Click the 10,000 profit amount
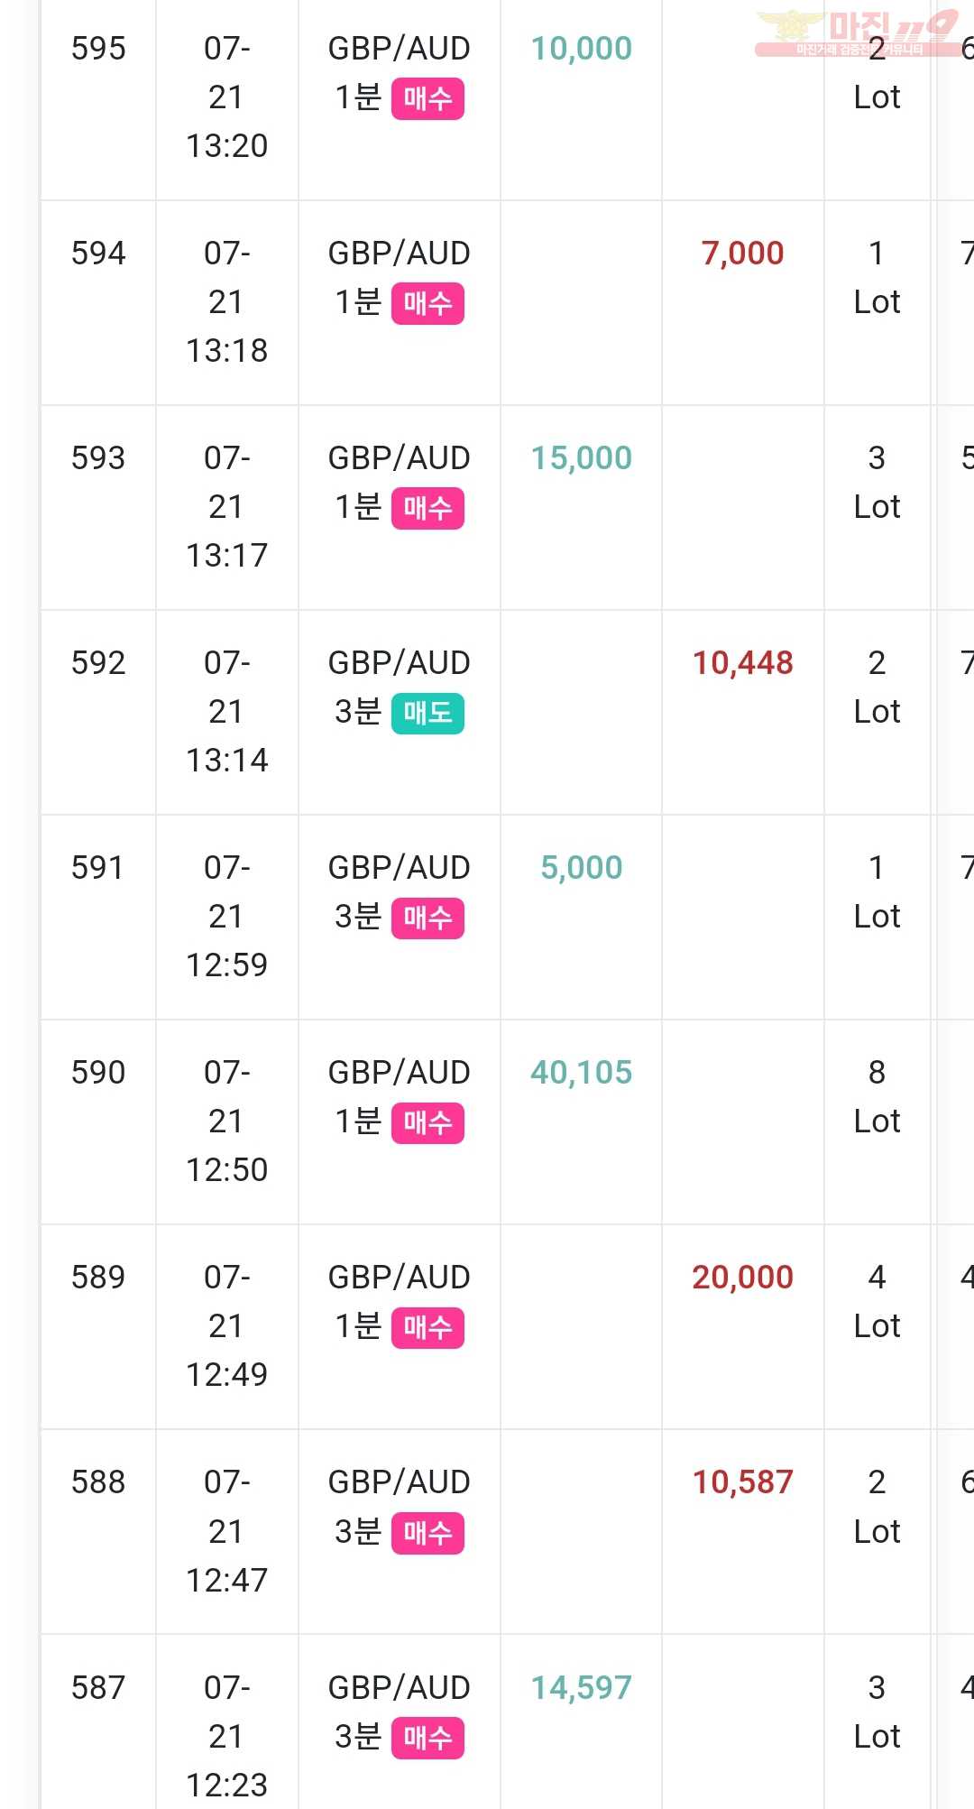The height and width of the screenshot is (1809, 974). (x=582, y=48)
